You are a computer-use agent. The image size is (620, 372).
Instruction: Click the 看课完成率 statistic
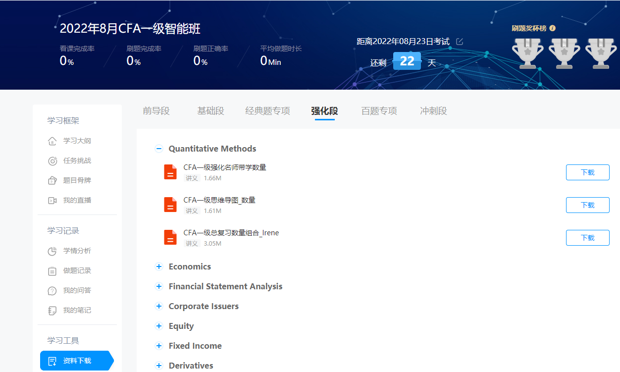tap(77, 55)
